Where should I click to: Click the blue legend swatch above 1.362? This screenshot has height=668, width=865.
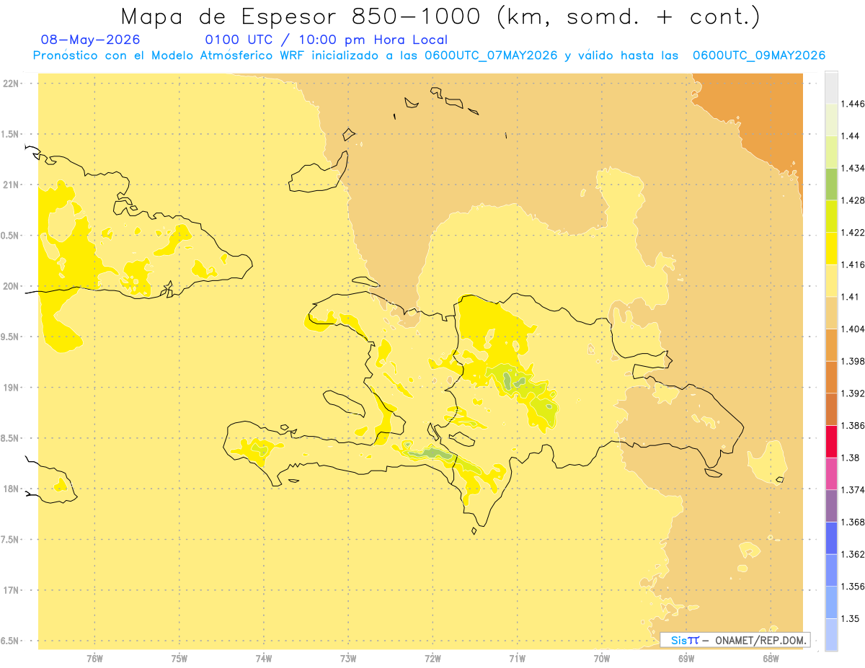click(x=831, y=538)
